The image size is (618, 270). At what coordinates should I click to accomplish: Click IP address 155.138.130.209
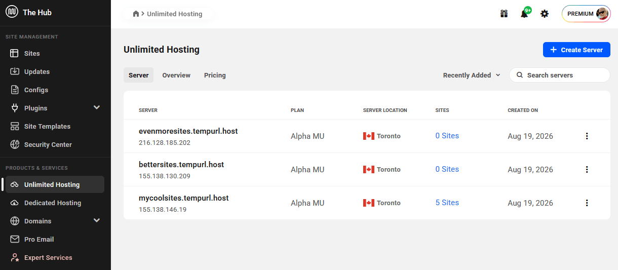pos(165,176)
